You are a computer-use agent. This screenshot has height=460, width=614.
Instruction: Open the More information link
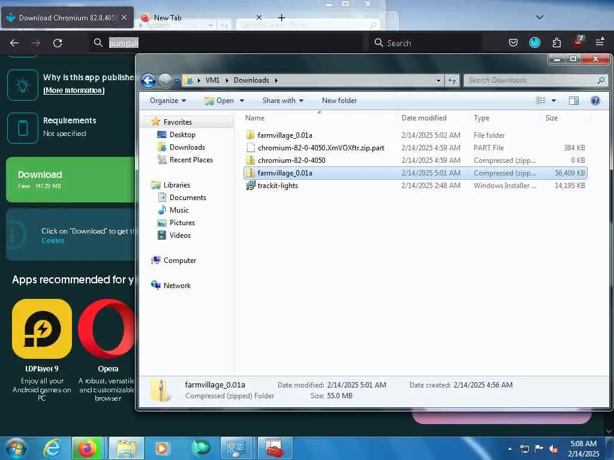pos(74,90)
